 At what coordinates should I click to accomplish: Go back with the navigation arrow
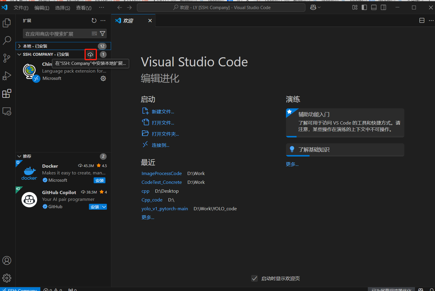click(x=120, y=8)
